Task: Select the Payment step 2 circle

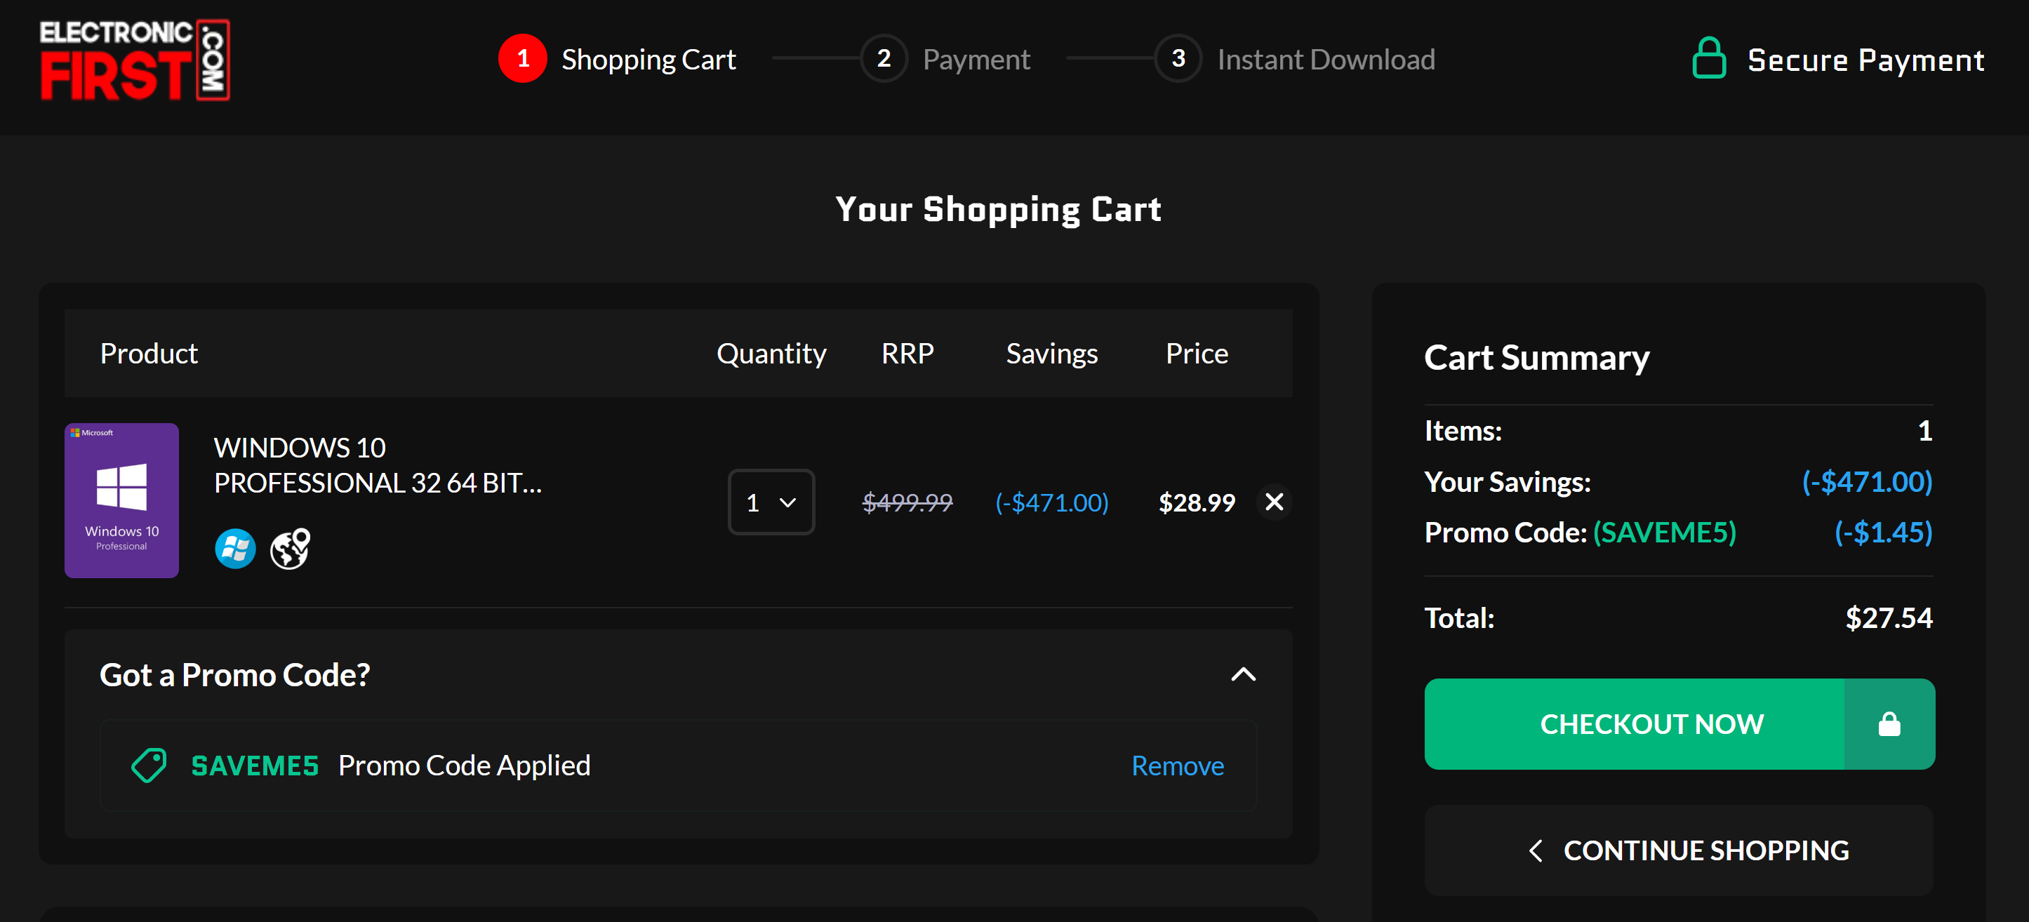Action: tap(884, 58)
